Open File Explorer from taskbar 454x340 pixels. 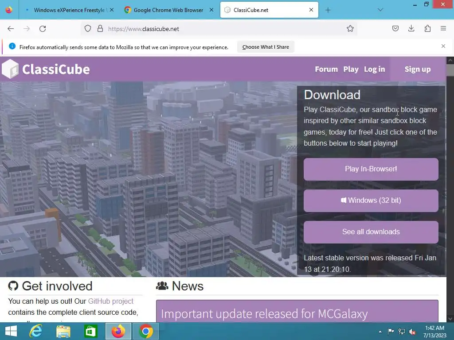tap(63, 331)
